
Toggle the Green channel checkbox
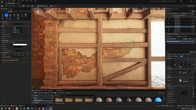point(17,55)
